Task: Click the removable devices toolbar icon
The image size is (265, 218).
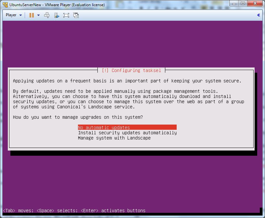Action: click(57, 15)
